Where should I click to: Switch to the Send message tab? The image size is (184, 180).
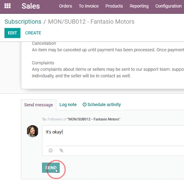point(39,105)
